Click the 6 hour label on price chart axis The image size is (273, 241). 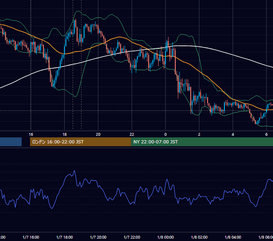click(x=267, y=134)
